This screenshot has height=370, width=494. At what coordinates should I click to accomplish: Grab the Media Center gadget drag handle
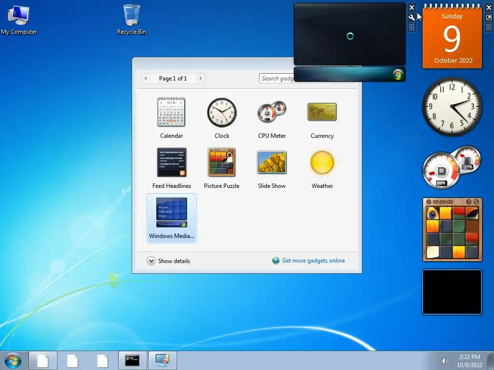(412, 27)
